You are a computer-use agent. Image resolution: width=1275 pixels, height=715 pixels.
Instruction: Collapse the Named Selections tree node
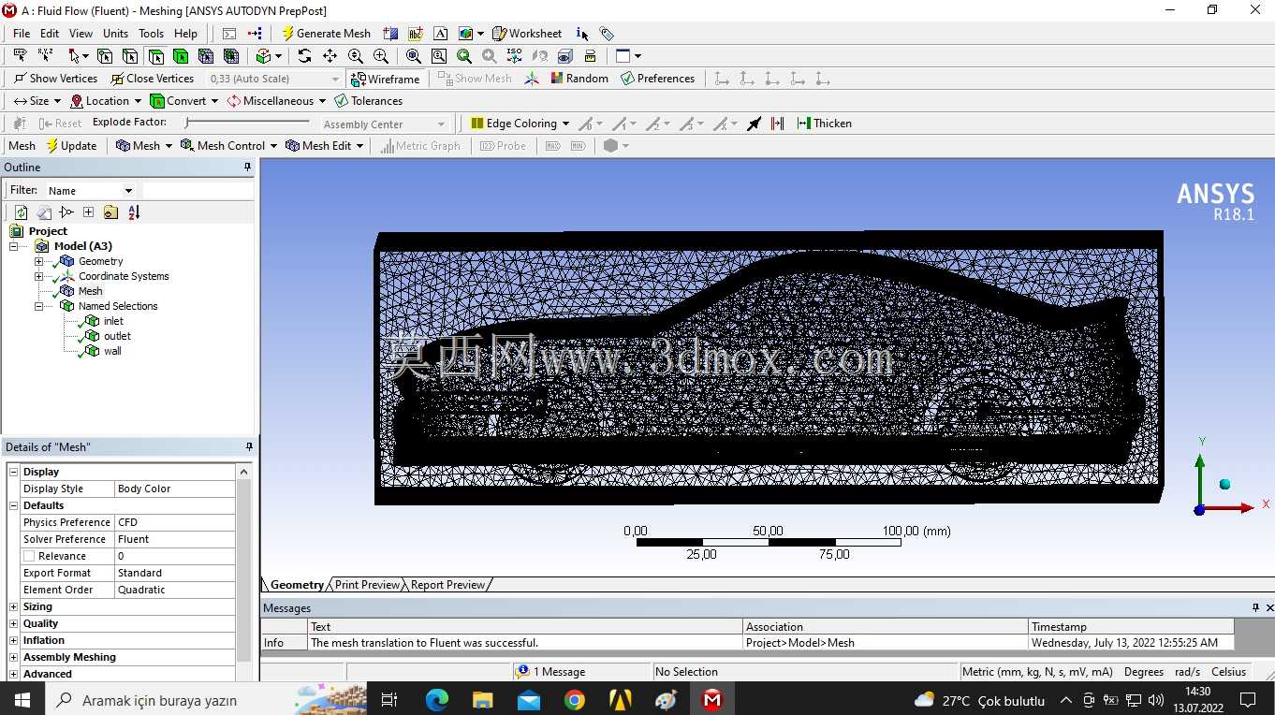(38, 306)
